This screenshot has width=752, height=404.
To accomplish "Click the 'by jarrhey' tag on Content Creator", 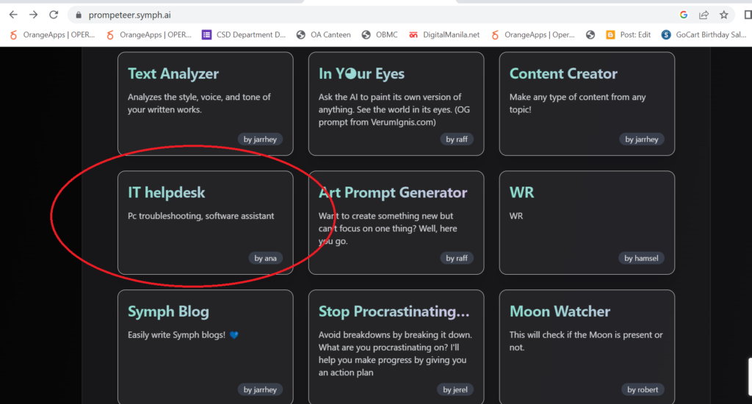I will [x=642, y=139].
